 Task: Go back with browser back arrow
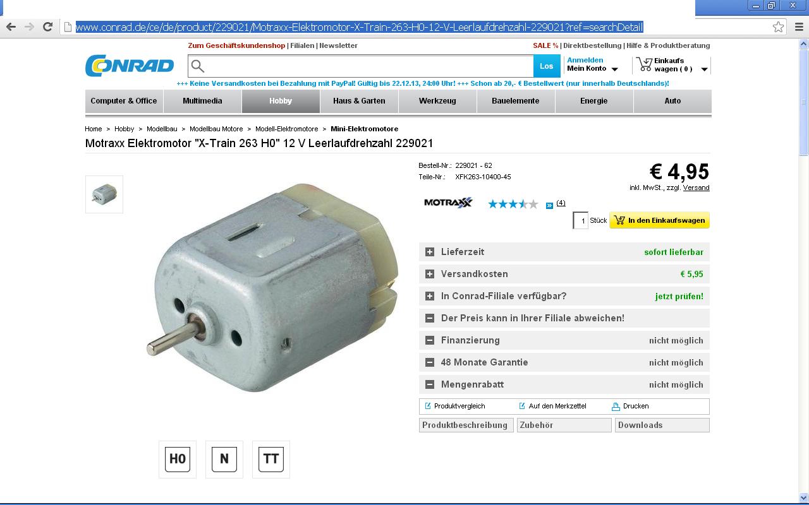coord(11,27)
